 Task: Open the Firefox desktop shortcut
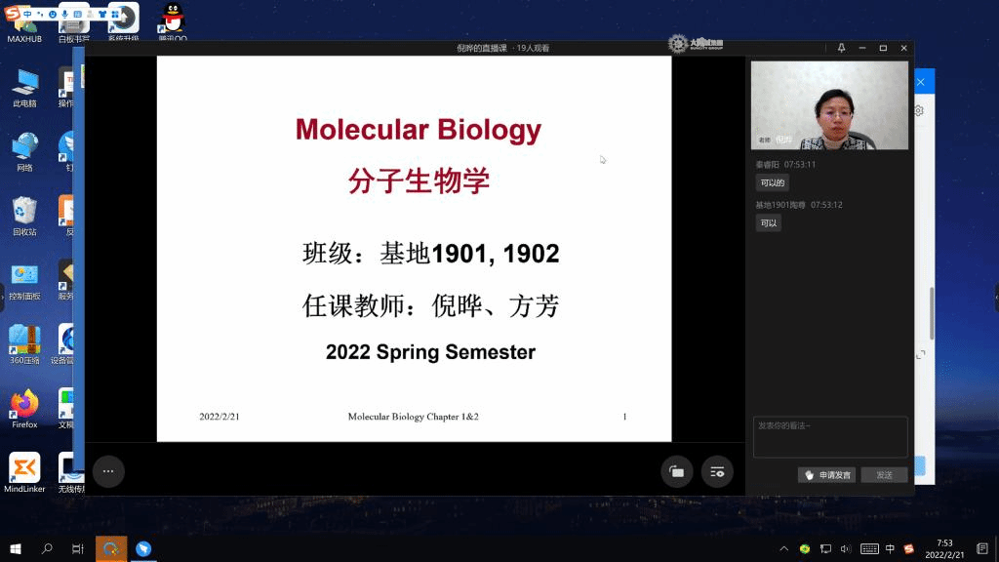[24, 408]
